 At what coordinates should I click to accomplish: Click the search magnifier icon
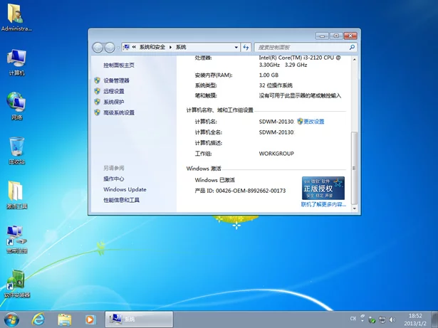click(352, 47)
